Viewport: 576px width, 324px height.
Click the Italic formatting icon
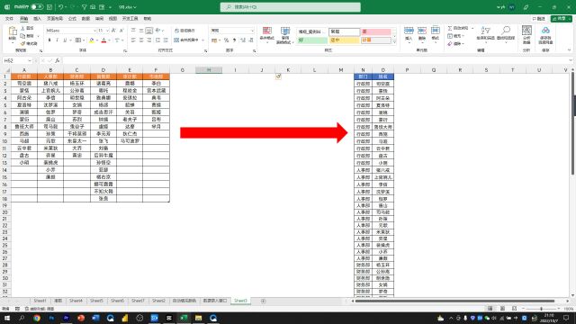click(x=58, y=40)
